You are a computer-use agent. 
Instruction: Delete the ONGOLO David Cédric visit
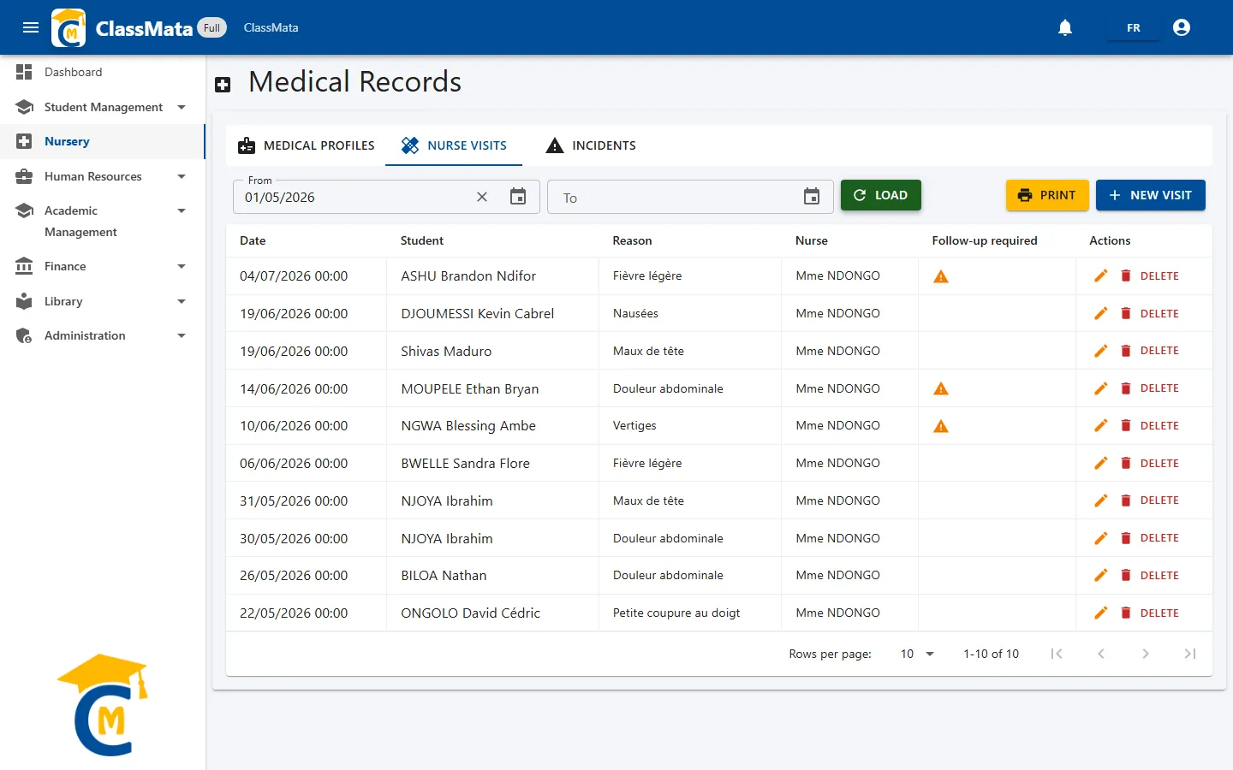point(1150,613)
